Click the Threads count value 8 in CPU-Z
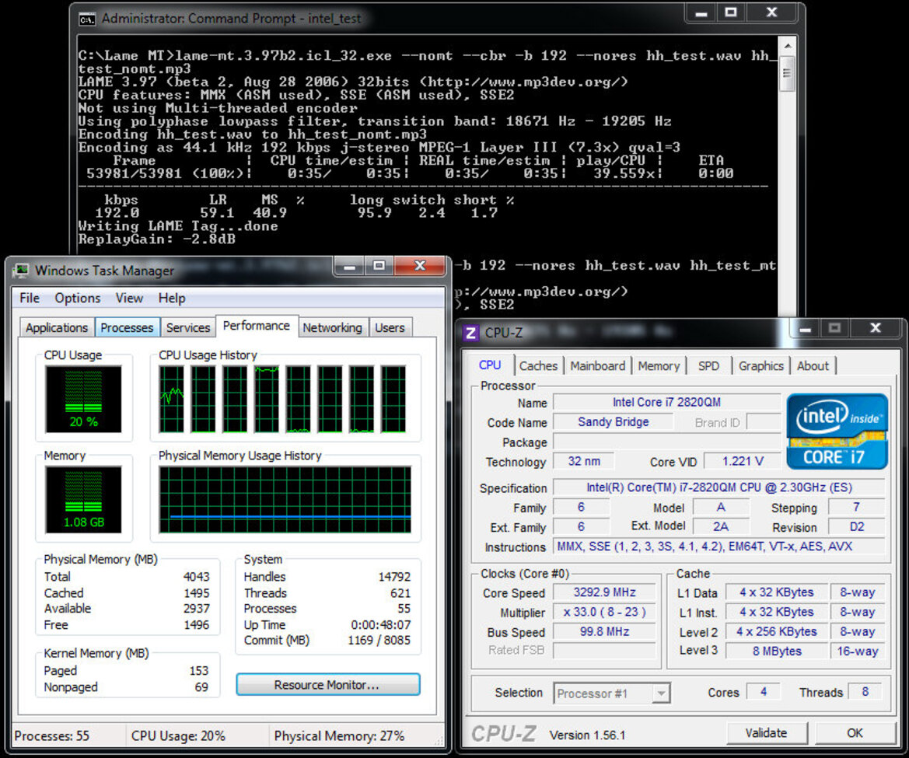This screenshot has width=909, height=758. pyautogui.click(x=865, y=692)
